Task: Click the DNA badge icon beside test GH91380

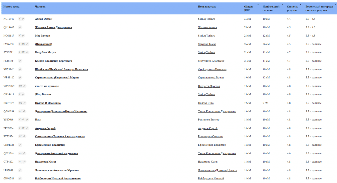Action: click(20, 178)
